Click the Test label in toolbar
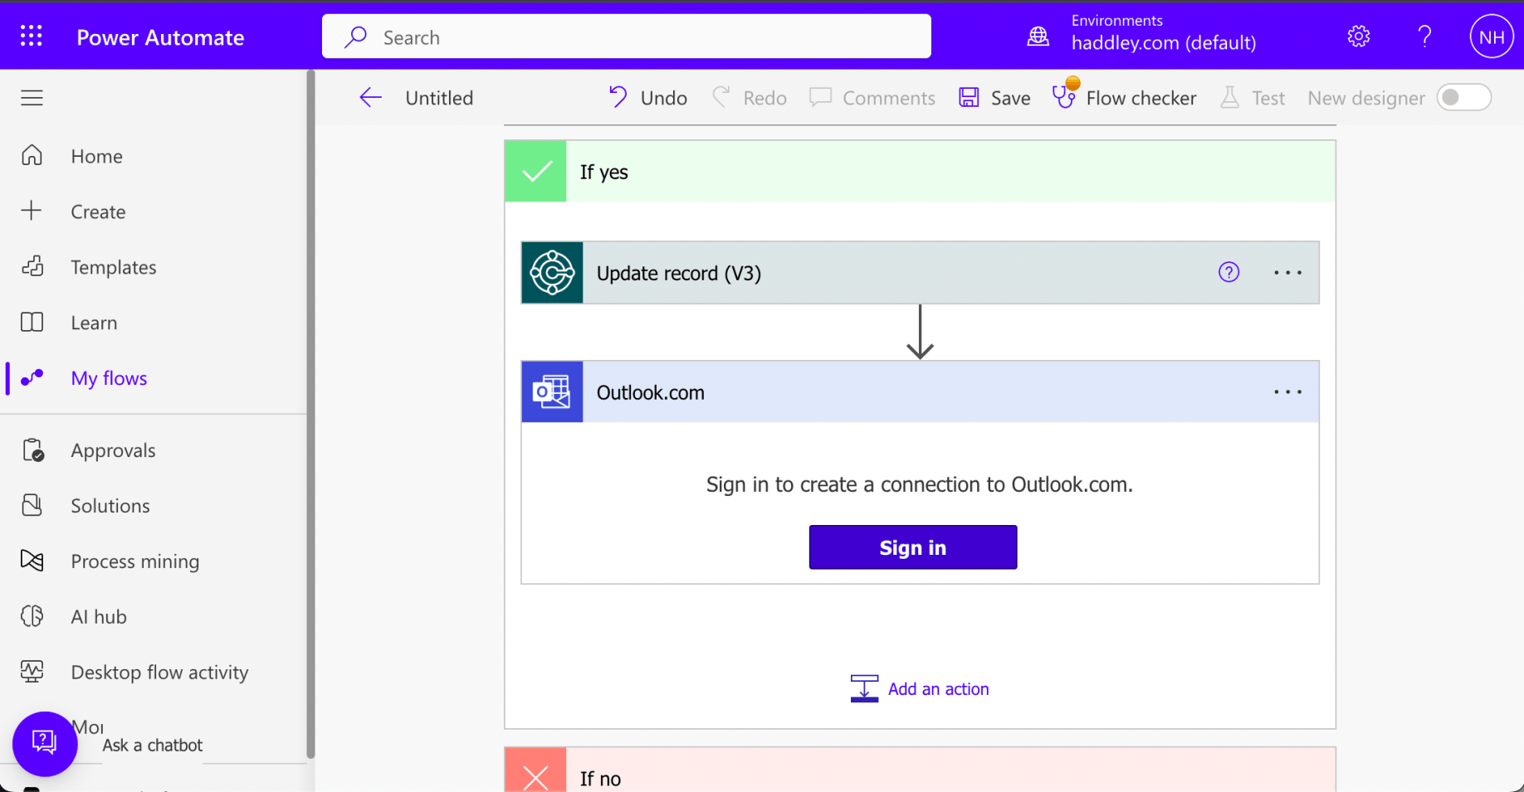 [1268, 98]
